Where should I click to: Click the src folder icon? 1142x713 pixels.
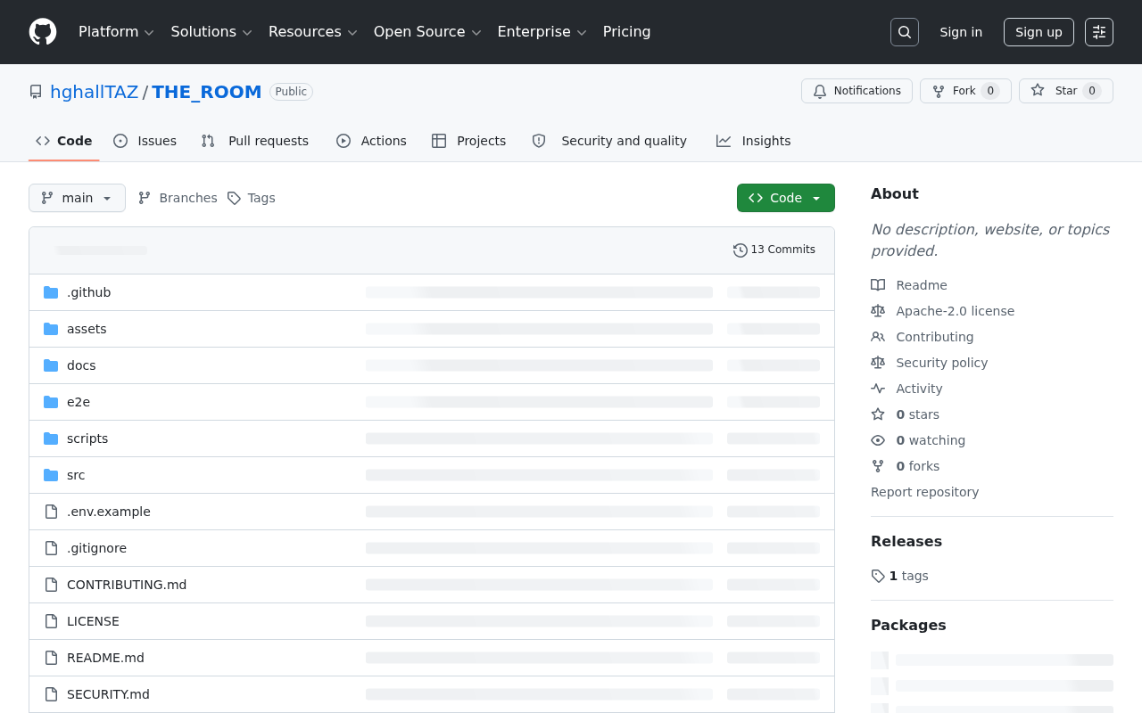51,475
